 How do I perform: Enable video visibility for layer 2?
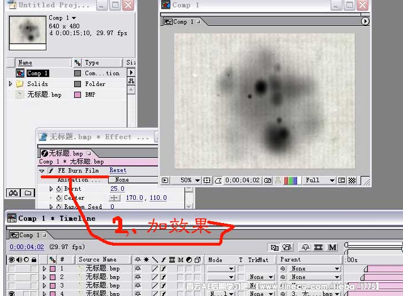(11, 277)
